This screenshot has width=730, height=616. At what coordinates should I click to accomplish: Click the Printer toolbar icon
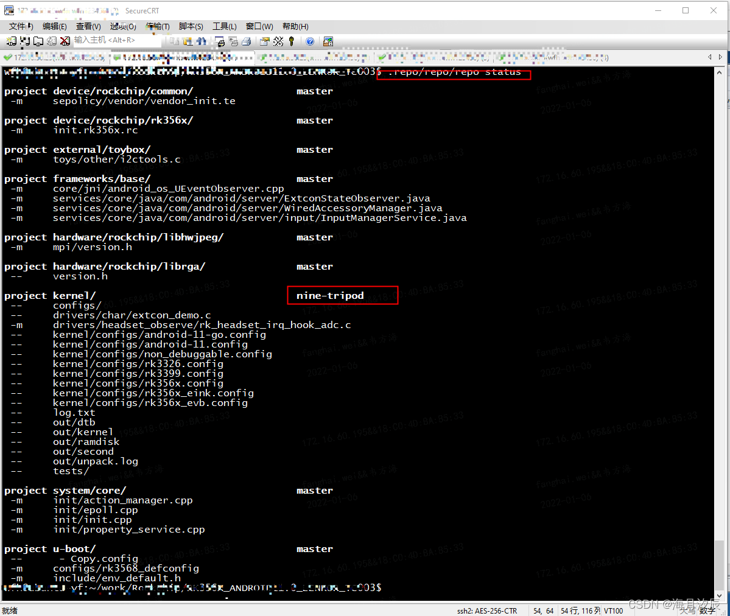point(247,41)
